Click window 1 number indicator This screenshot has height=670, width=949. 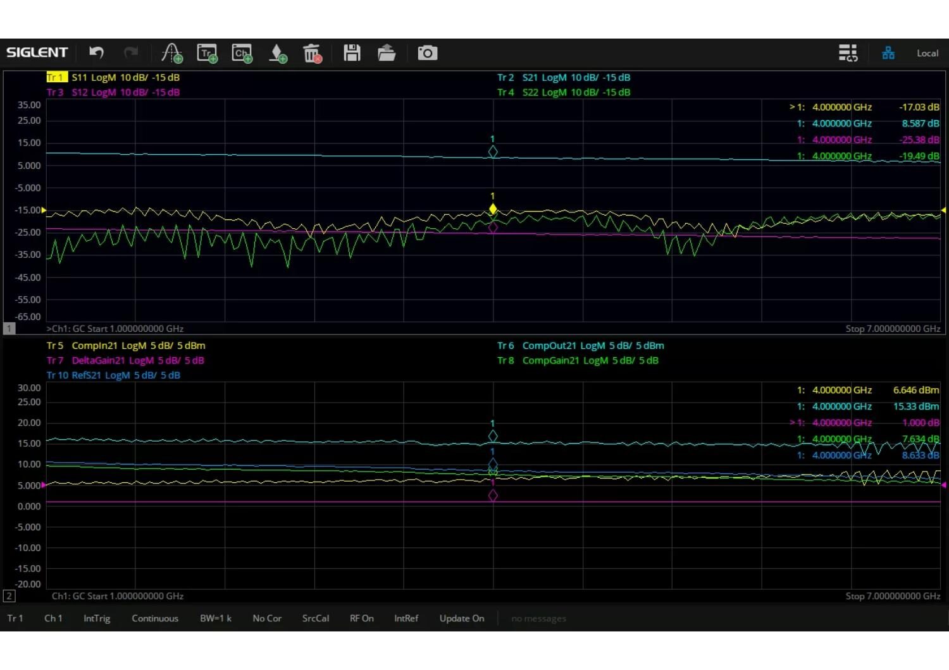pos(9,328)
